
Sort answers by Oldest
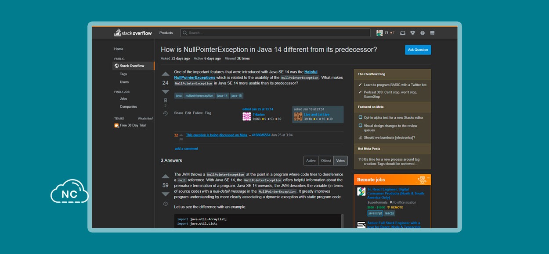tap(326, 161)
